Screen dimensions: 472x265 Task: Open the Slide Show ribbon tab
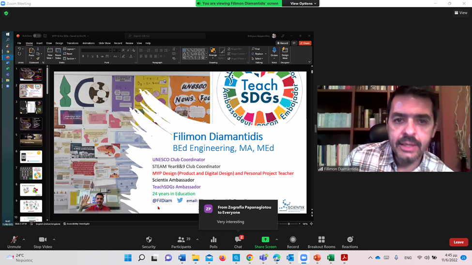[105, 43]
